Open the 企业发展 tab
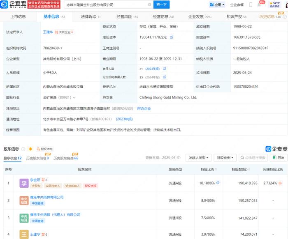The image size is (288, 239). [x=200, y=17]
